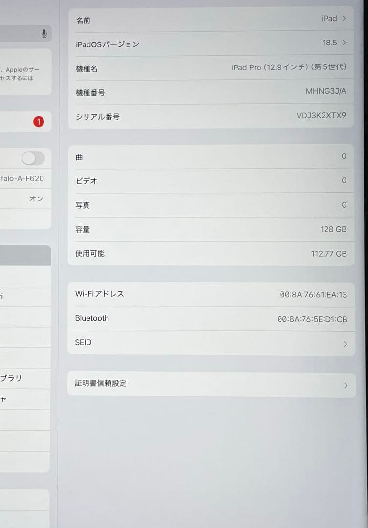Tap the 使用可能 label
Screen dimensions: 368x528
coord(90,254)
